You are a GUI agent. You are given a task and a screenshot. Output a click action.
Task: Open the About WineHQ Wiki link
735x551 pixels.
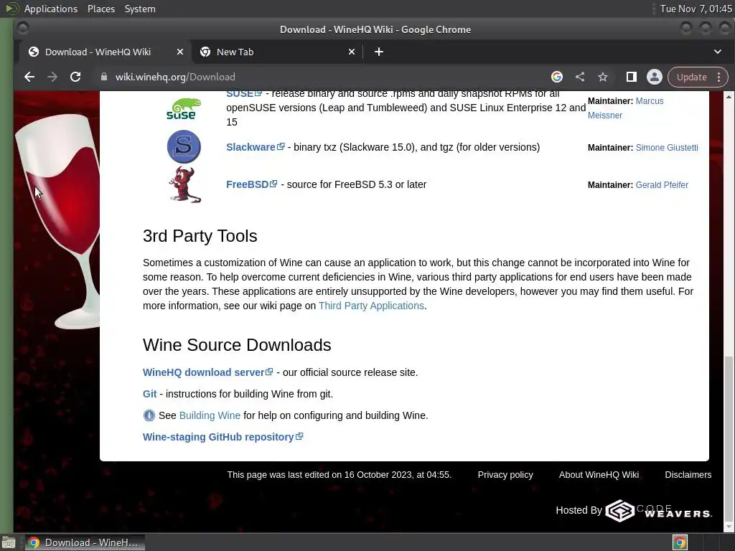599,475
